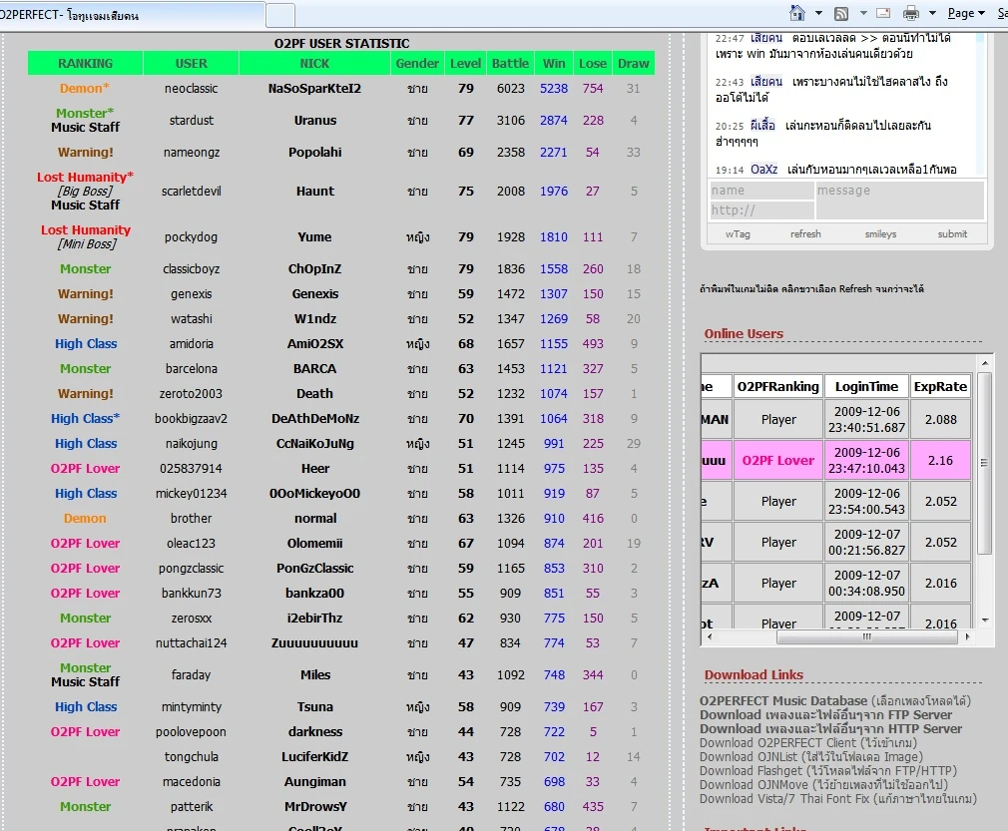Viewport: 1008px width, 831px height.
Task: Switch to the O2PERFECT browser tab
Action: point(132,15)
